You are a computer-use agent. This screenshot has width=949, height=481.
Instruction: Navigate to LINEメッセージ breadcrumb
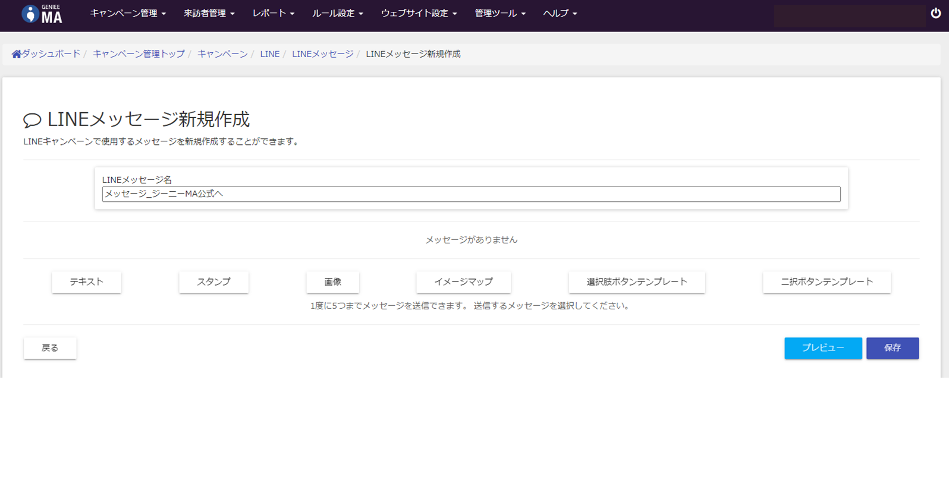(323, 54)
